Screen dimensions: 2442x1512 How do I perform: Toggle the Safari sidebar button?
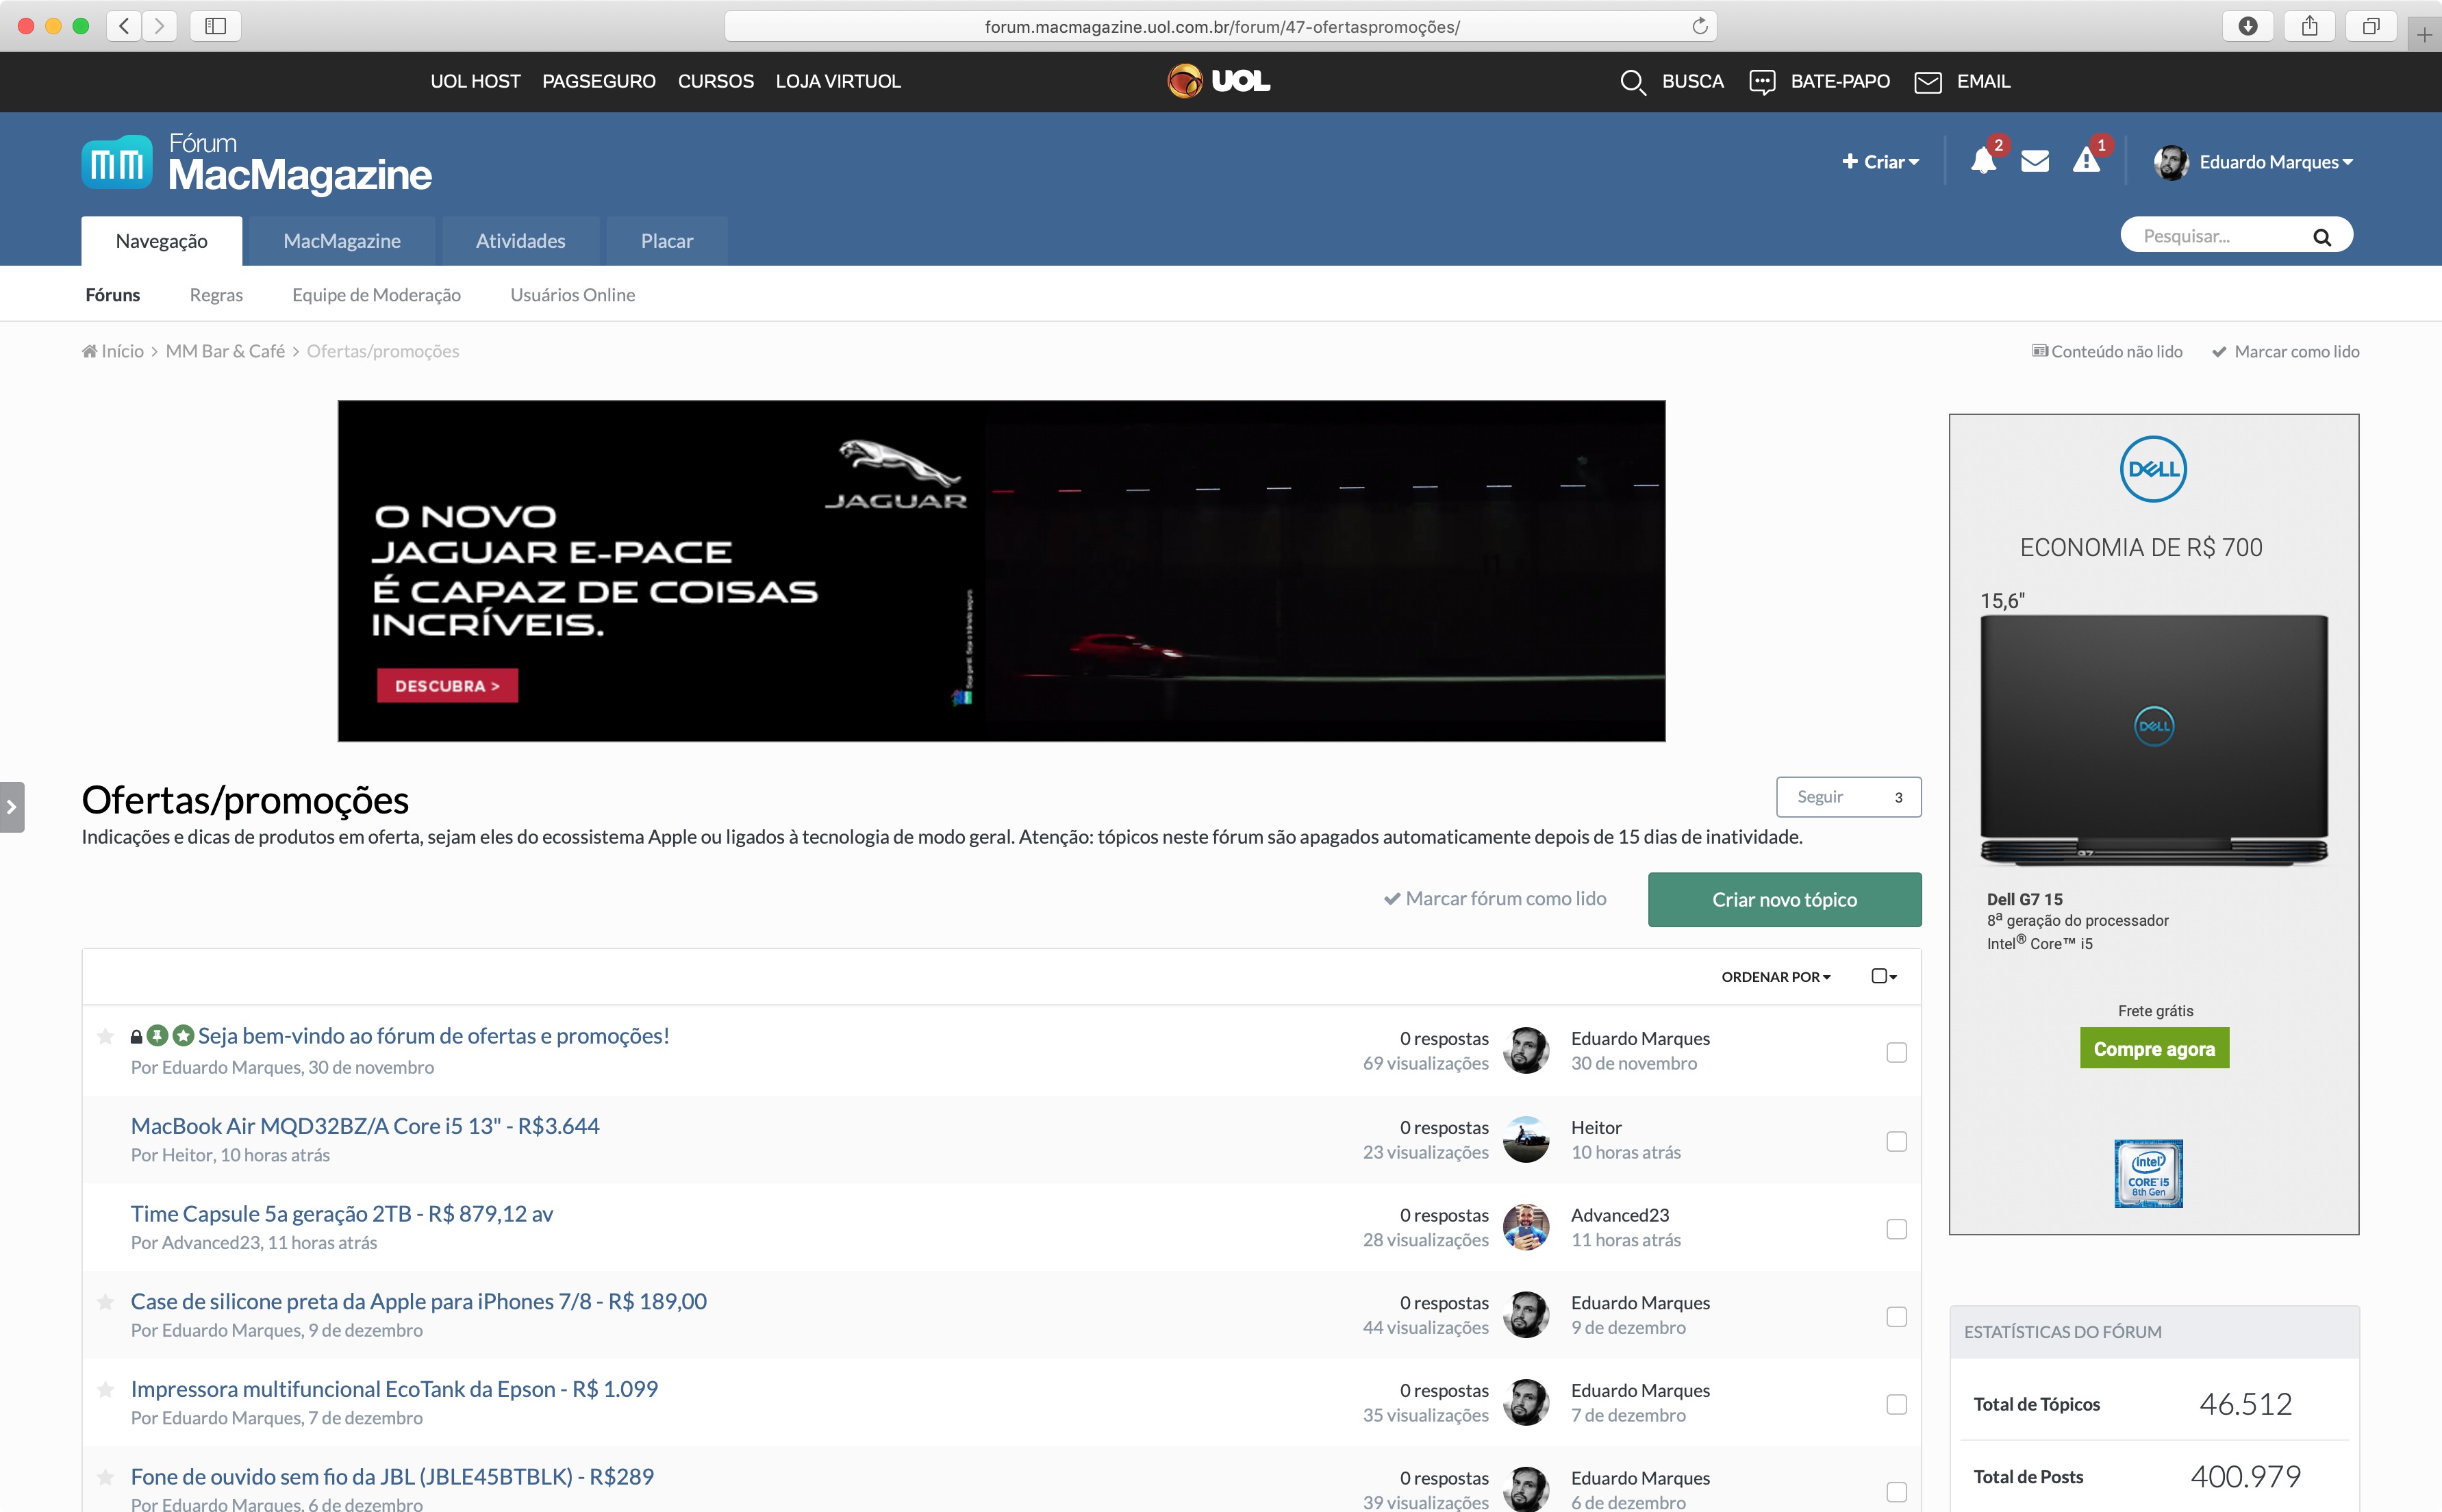point(216,26)
